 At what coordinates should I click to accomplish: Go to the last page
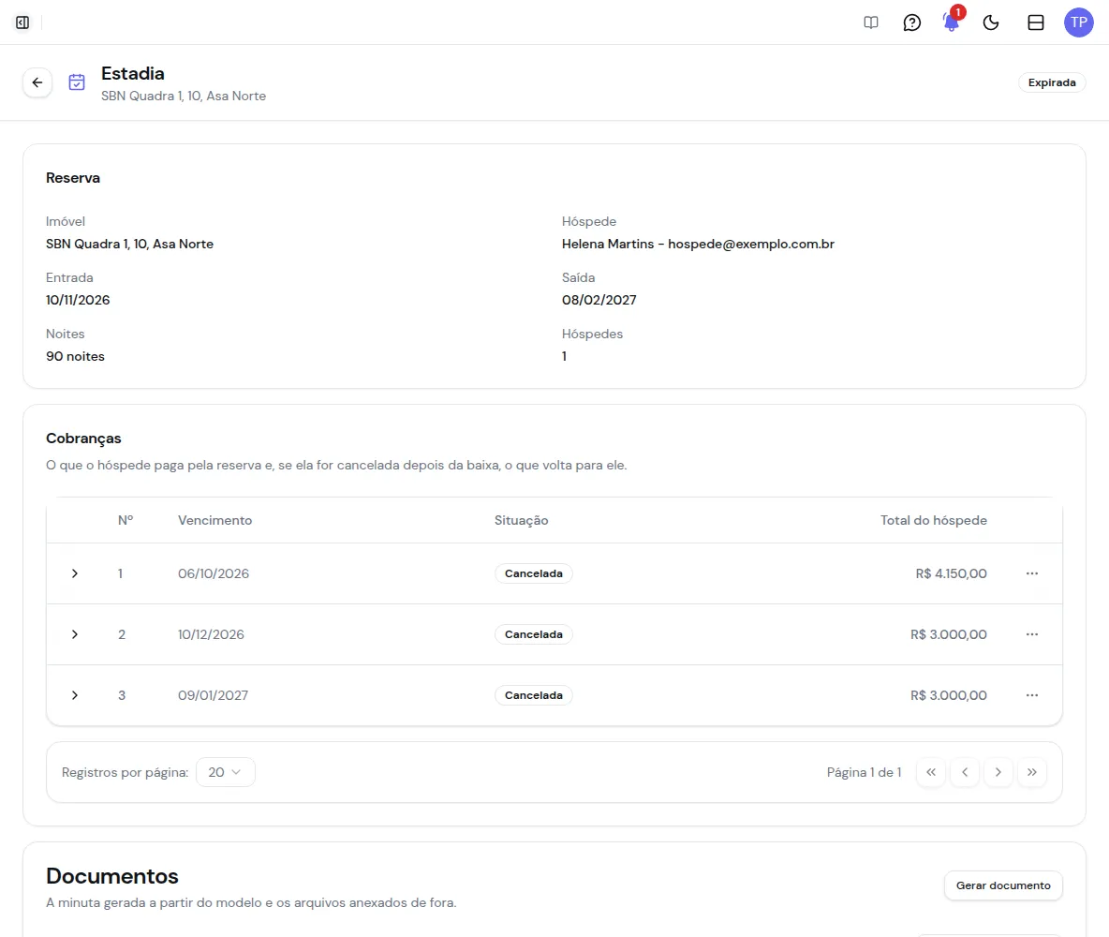point(1032,772)
